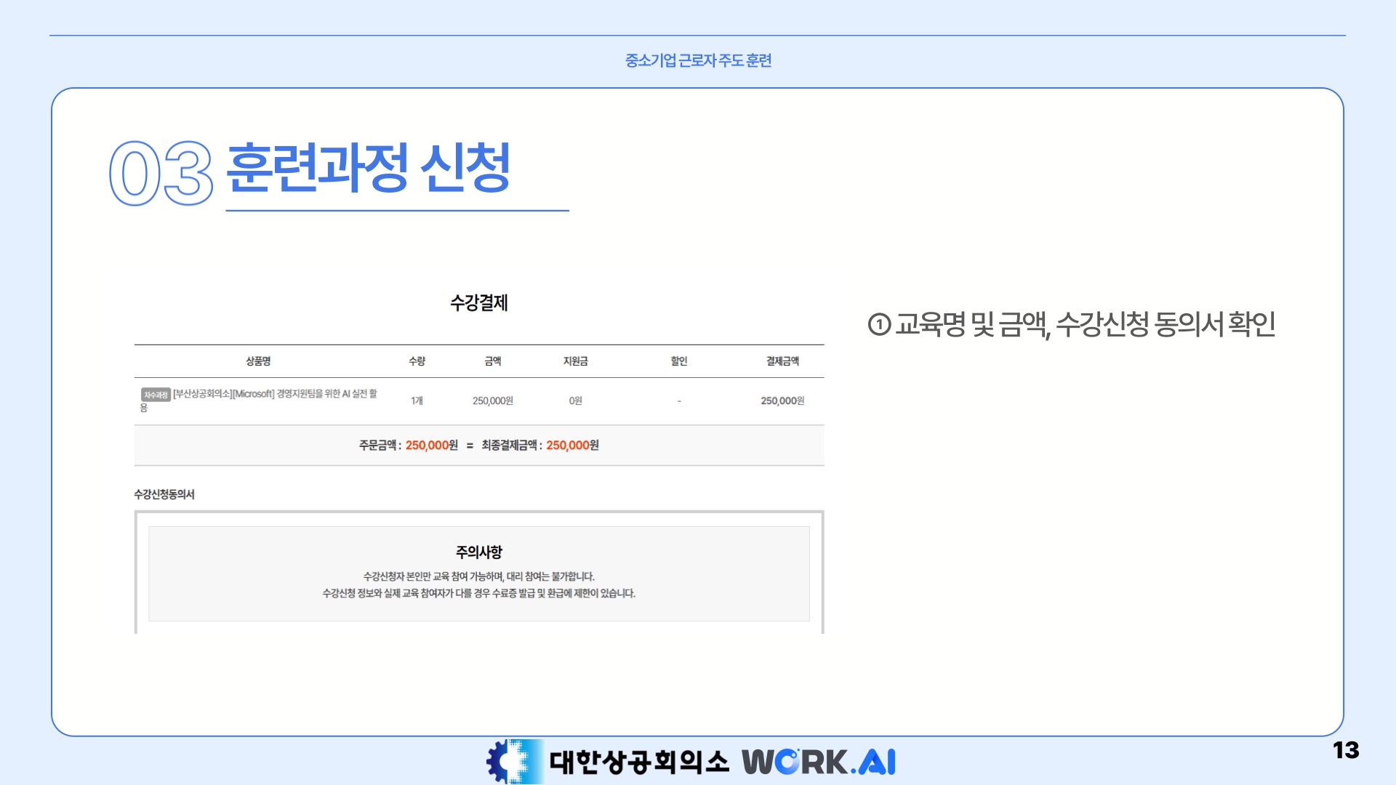1396x785 pixels.
Task: Click the 수강신청동의서 section label
Action: pyautogui.click(x=164, y=494)
